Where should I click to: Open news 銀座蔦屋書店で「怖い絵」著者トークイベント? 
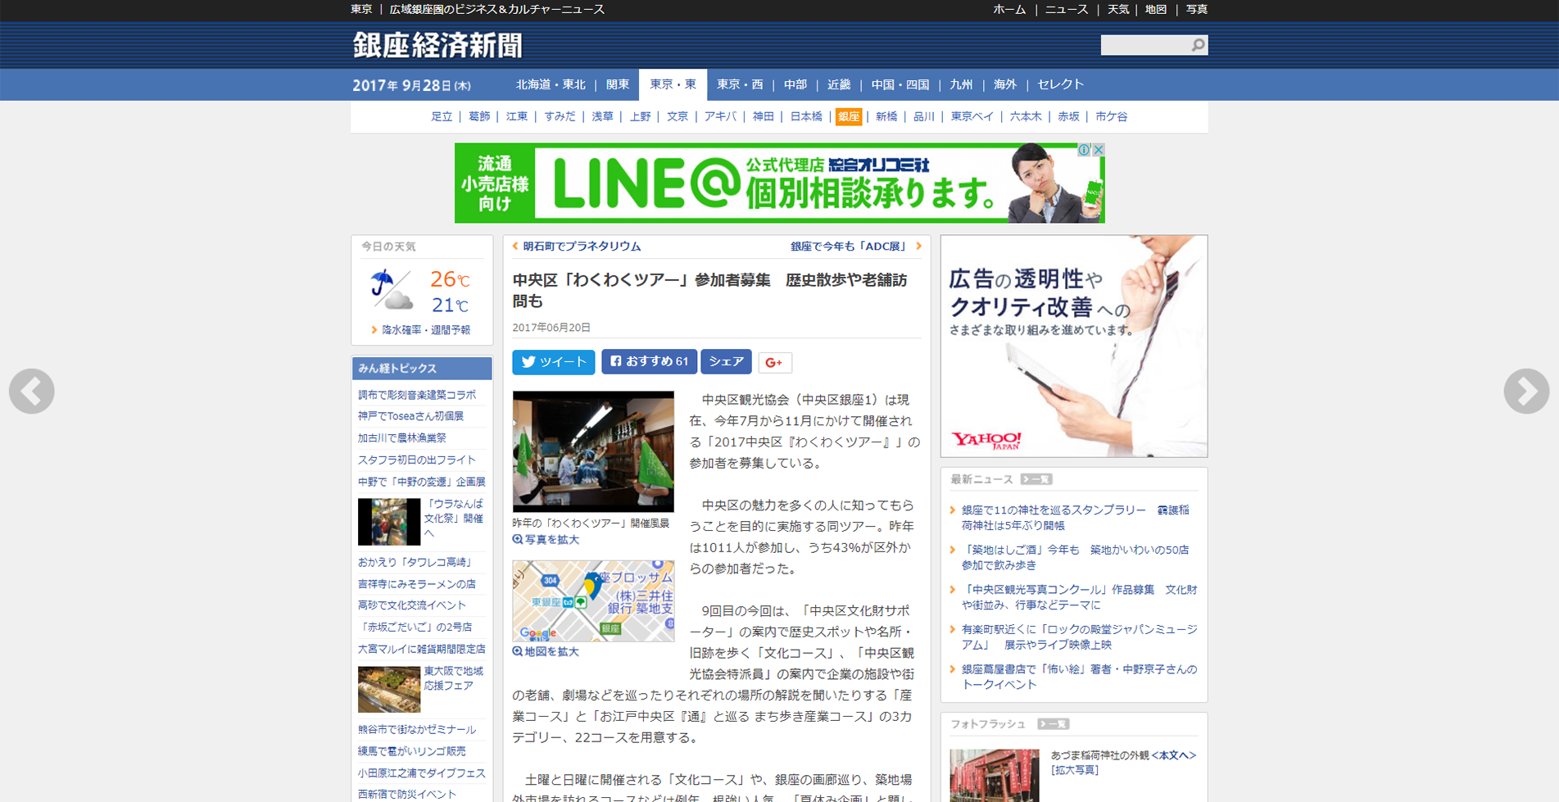tap(1079, 677)
